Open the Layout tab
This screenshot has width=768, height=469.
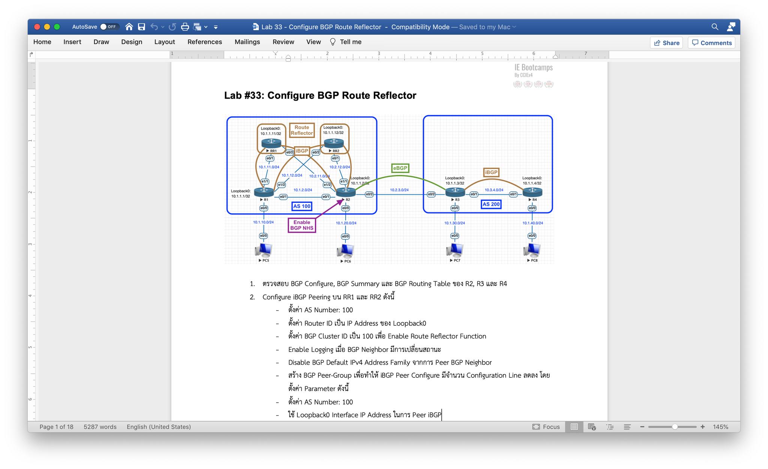tap(165, 42)
